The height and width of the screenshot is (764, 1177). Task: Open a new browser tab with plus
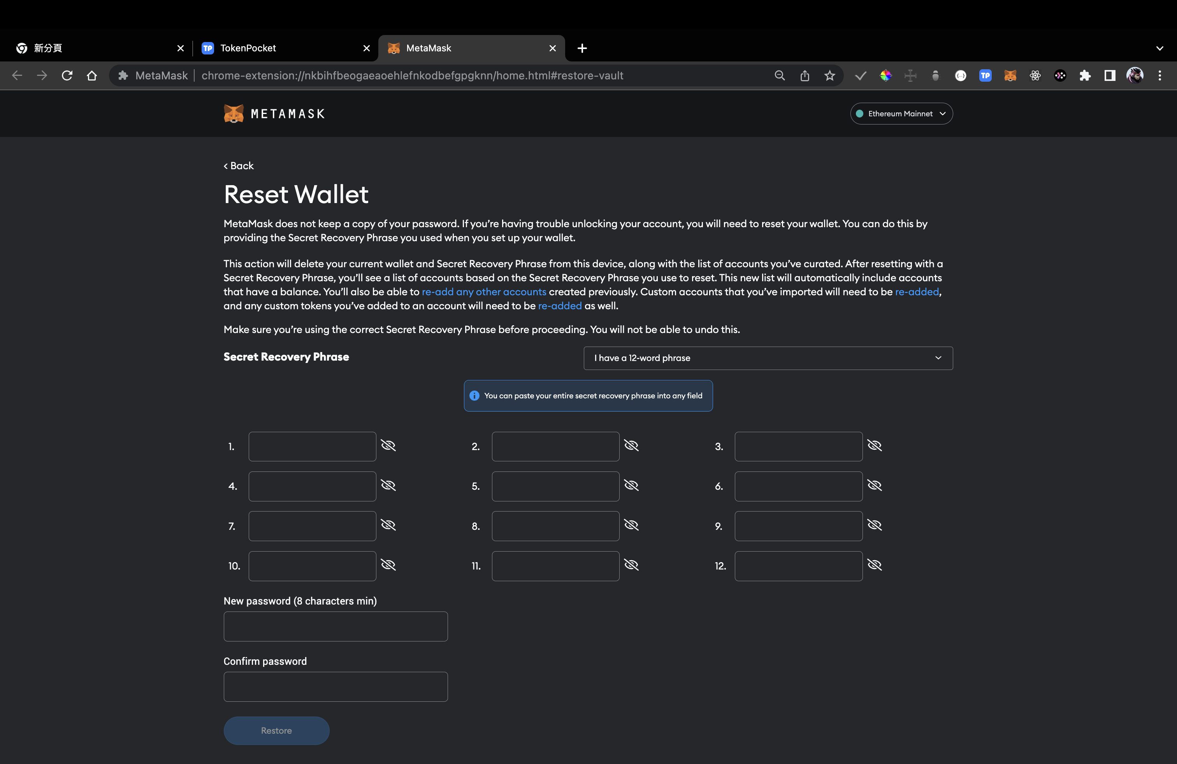pos(582,48)
